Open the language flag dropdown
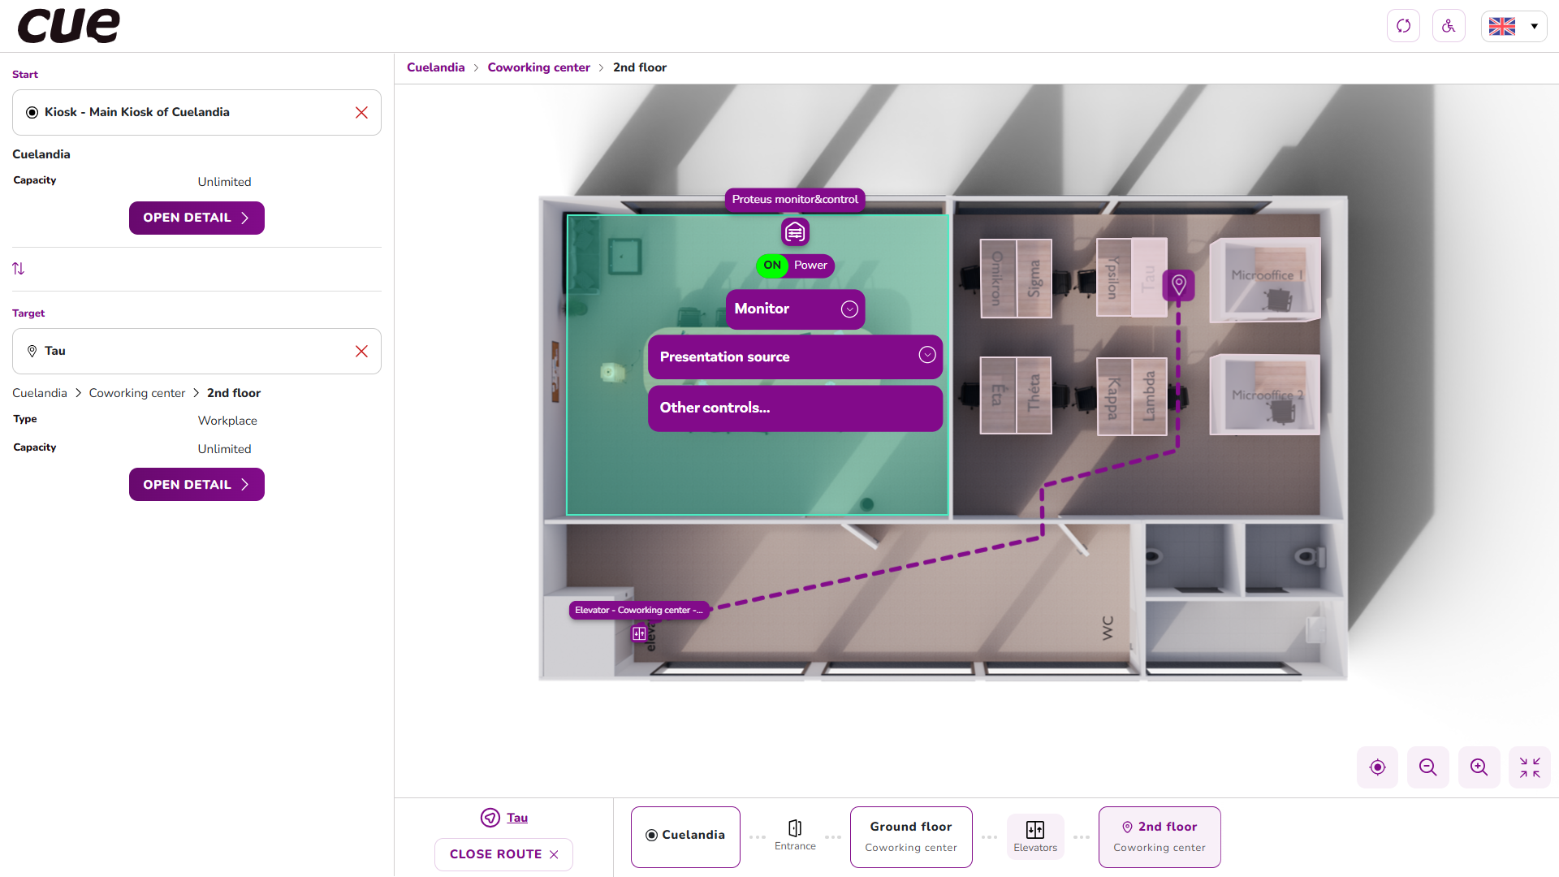The width and height of the screenshot is (1559, 877). pos(1514,26)
